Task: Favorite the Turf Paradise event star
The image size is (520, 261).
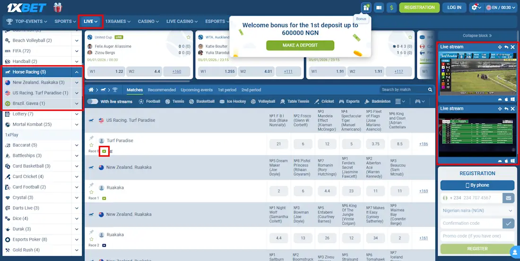Action: point(92,145)
